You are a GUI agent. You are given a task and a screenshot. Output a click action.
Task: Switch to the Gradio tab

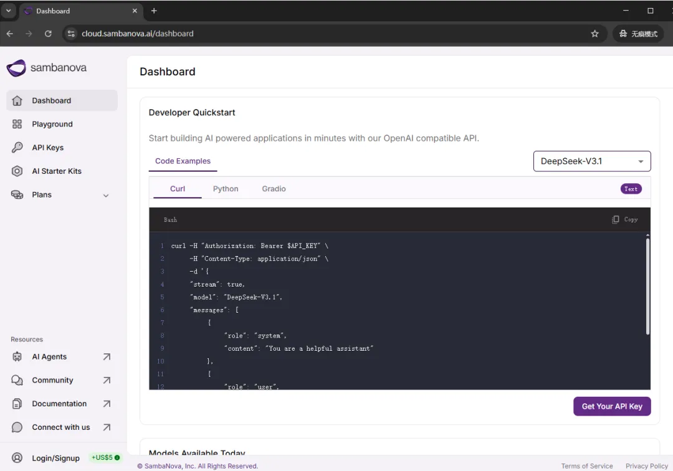pyautogui.click(x=274, y=189)
